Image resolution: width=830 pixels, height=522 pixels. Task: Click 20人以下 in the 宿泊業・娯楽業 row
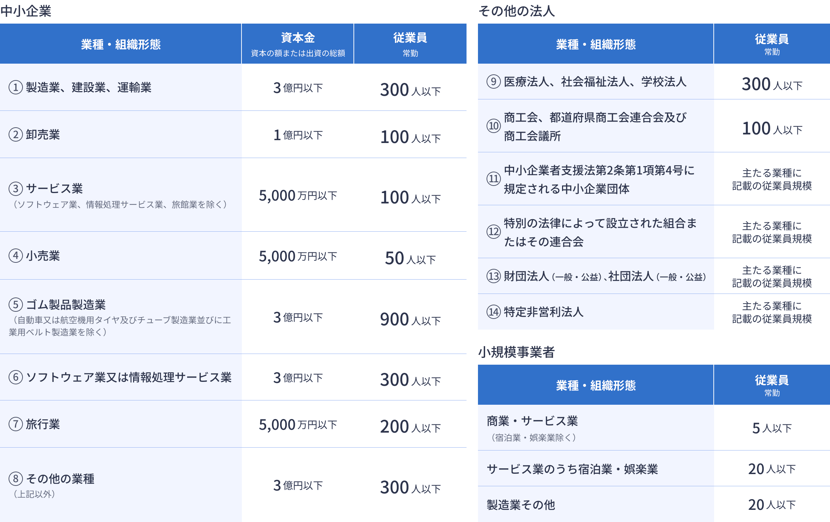point(772,469)
